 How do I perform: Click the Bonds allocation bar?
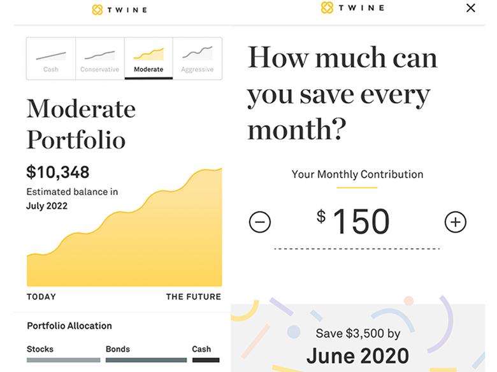[146, 360]
